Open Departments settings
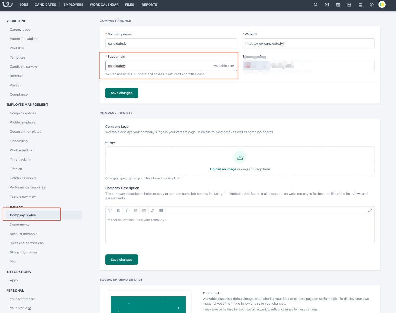This screenshot has height=313, width=396. 20,225
